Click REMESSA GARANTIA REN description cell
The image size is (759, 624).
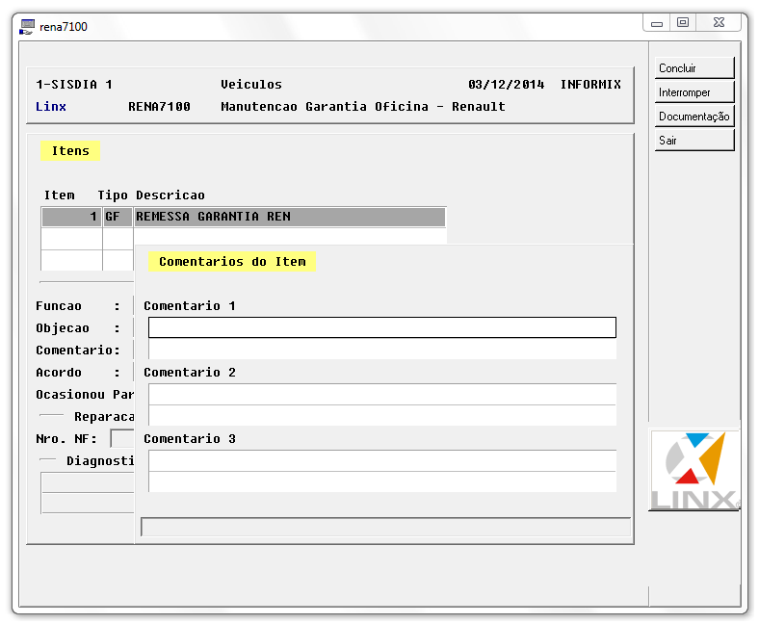pyautogui.click(x=290, y=217)
